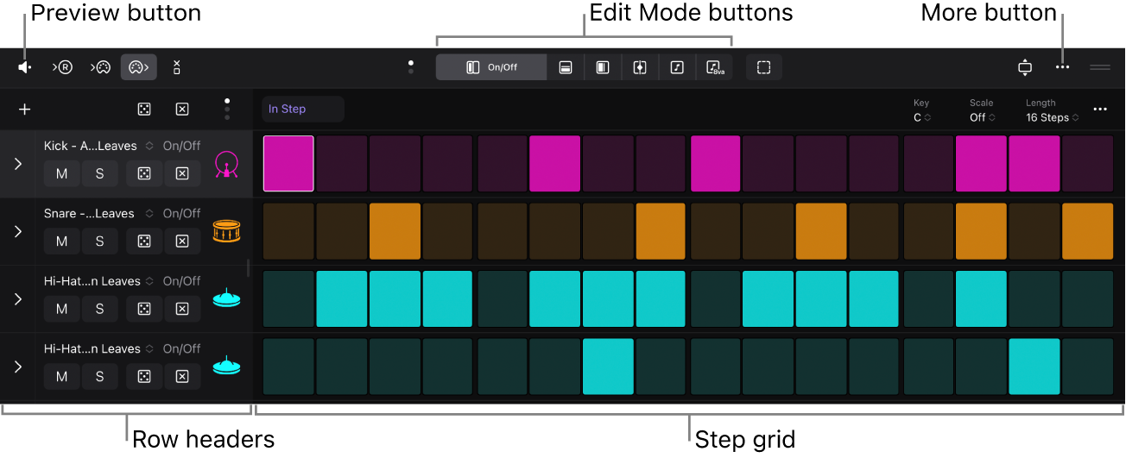Randomize the Kick row with its dice icon

click(144, 173)
